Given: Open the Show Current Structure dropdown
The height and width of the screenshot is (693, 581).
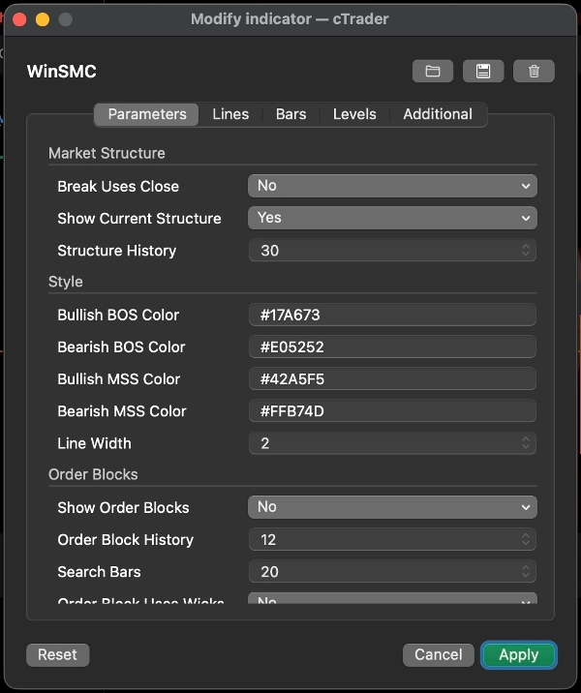Looking at the screenshot, I should (392, 218).
